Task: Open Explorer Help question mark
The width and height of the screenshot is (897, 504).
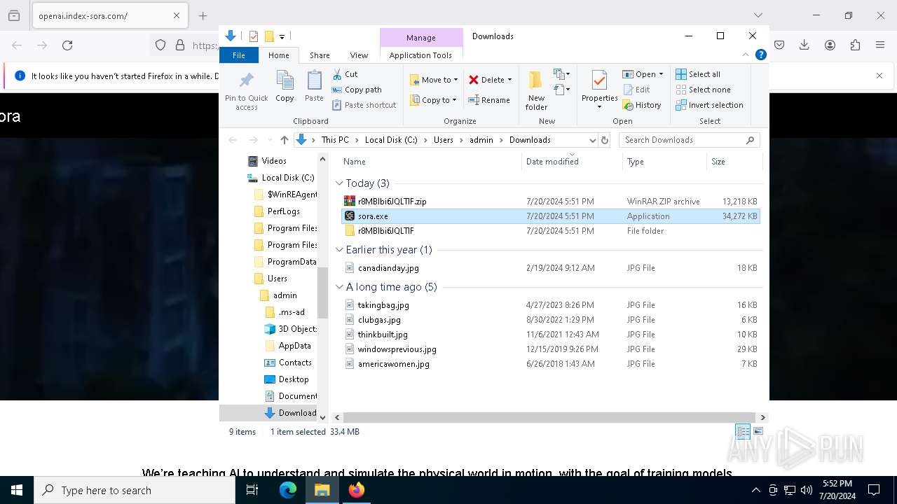Action: pyautogui.click(x=760, y=55)
